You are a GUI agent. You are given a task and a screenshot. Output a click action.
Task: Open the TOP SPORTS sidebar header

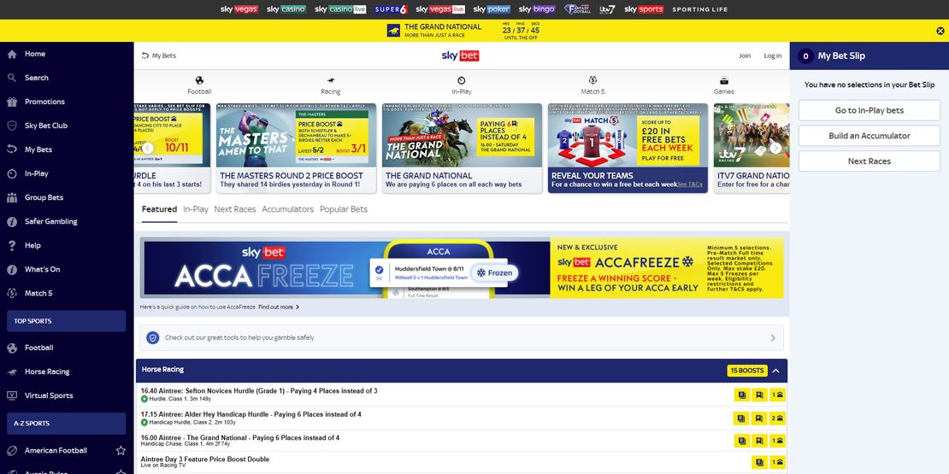pyautogui.click(x=66, y=321)
